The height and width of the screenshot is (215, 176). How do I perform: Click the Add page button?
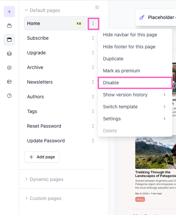click(42, 157)
